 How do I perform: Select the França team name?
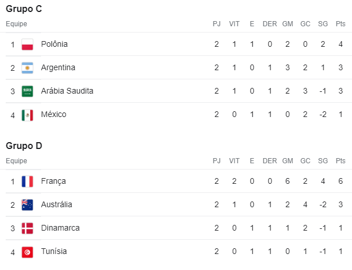tap(54, 181)
